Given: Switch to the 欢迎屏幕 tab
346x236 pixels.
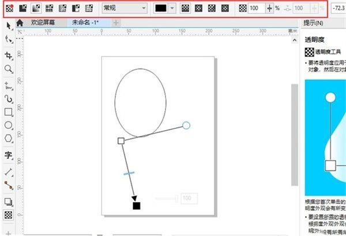Looking at the screenshot, I should pos(43,22).
